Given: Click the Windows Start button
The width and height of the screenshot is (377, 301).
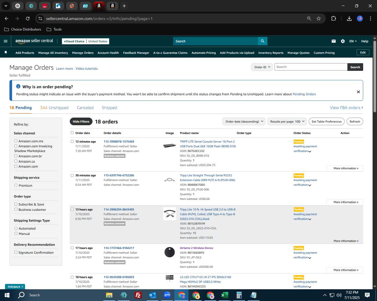Looking at the screenshot, I should pyautogui.click(x=7, y=295).
